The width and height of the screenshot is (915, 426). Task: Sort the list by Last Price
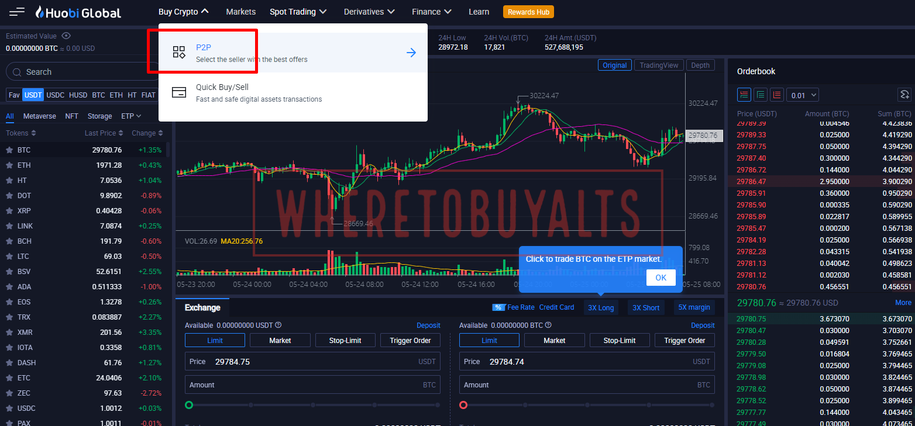(x=104, y=133)
